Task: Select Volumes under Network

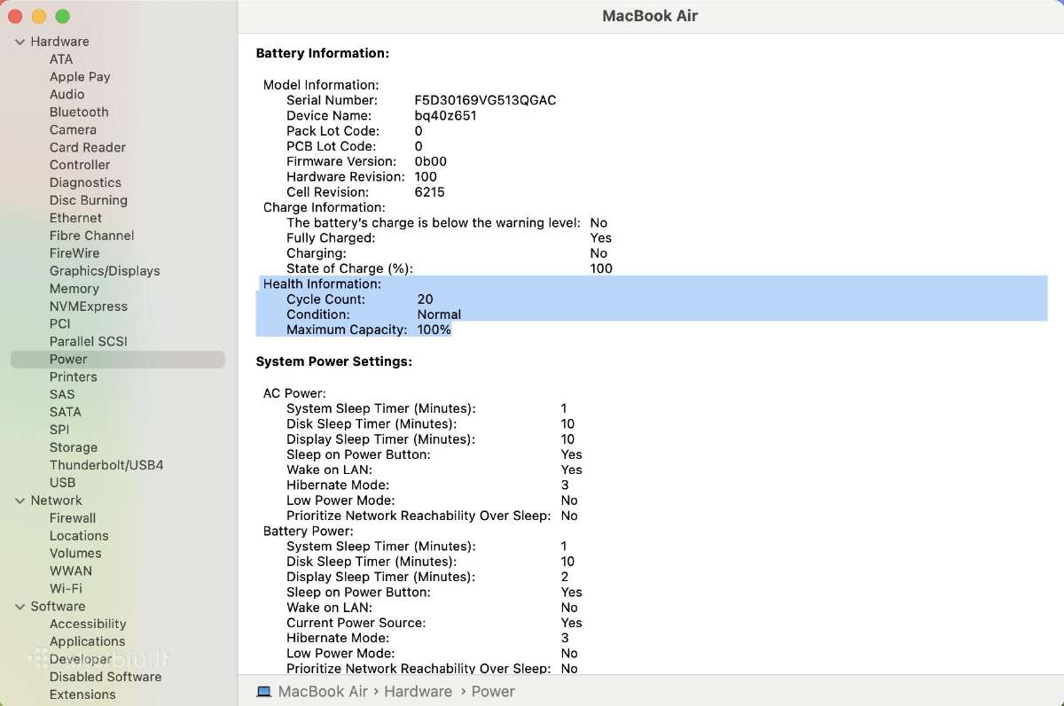Action: coord(75,555)
